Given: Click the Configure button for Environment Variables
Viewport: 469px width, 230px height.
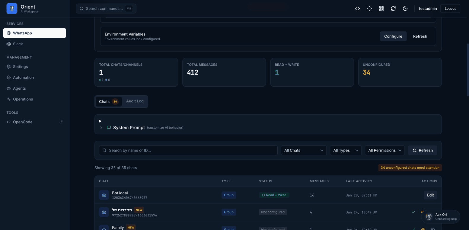Looking at the screenshot, I should coord(393,36).
